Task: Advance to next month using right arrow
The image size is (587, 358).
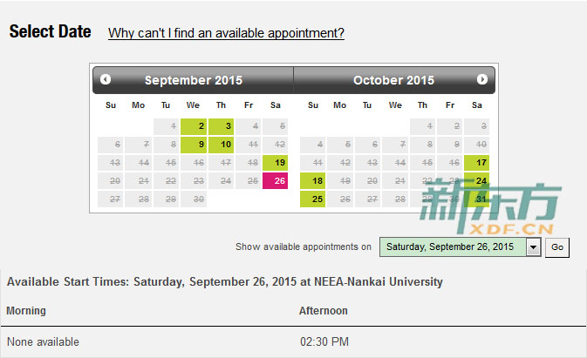Action: pos(482,79)
